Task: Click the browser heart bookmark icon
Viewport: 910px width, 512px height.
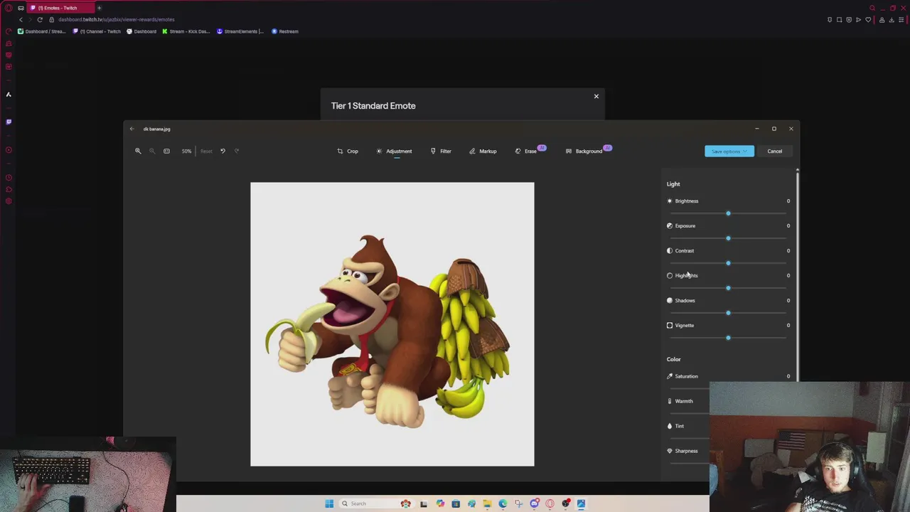Action: [x=868, y=19]
